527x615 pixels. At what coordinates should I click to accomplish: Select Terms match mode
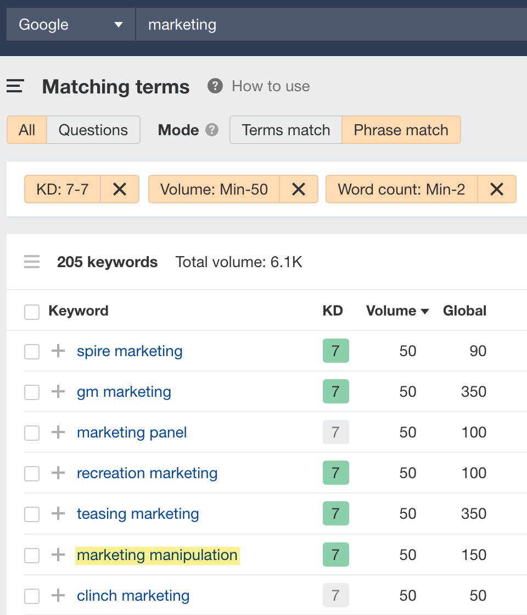coord(285,130)
